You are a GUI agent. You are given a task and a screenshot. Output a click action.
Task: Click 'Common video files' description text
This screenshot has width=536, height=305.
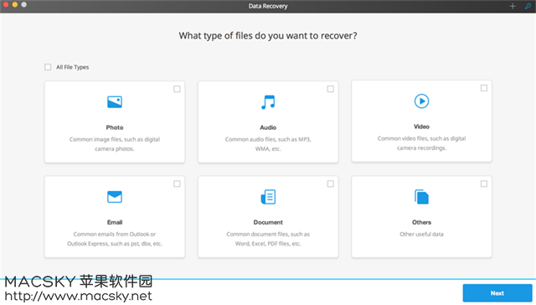tap(421, 143)
